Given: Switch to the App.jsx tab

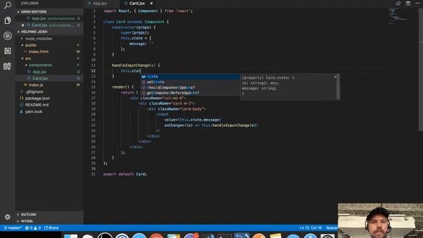Looking at the screenshot, I should 100,3.
